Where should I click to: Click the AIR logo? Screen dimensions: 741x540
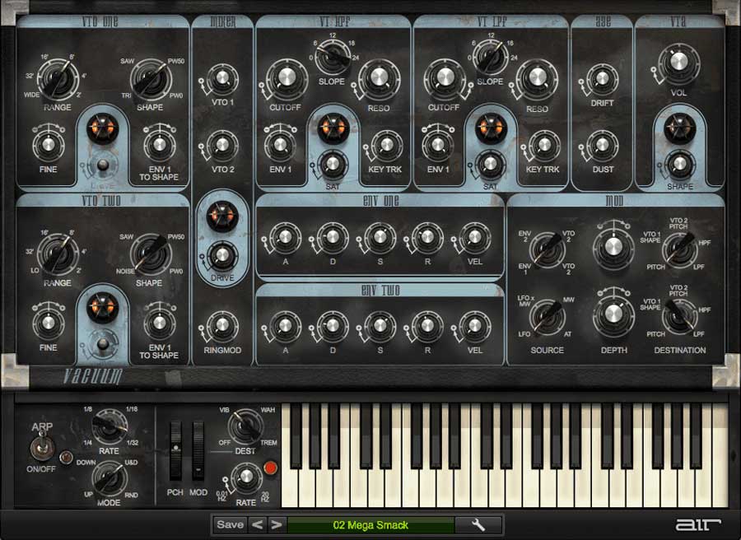click(697, 524)
